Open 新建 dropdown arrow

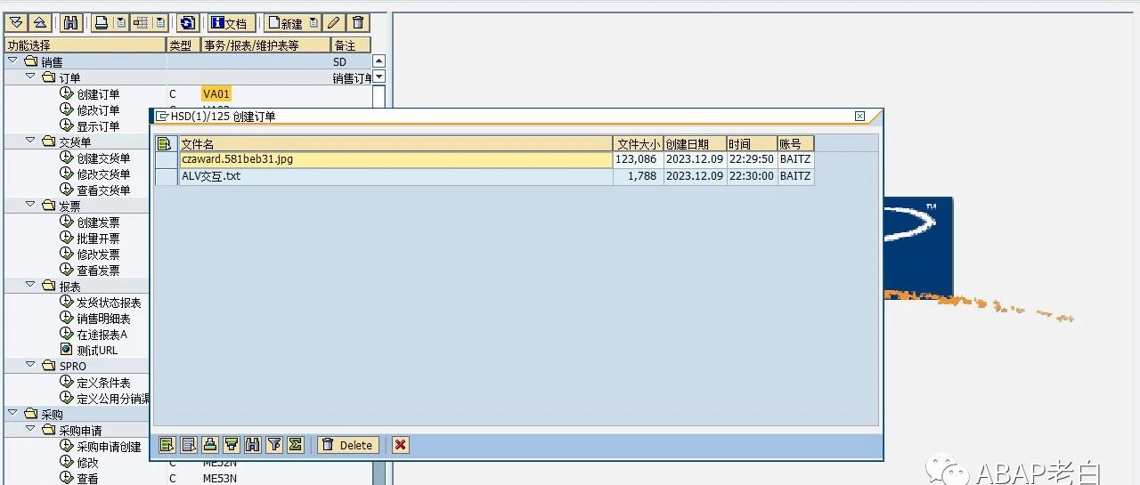313,23
